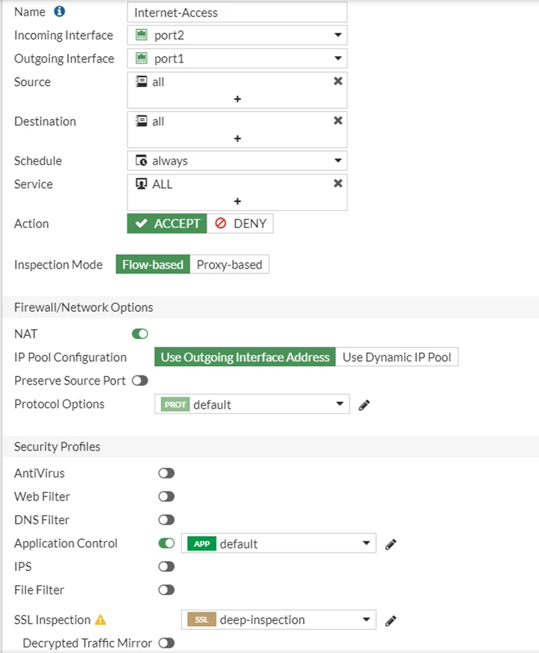Click the Name input field
This screenshot has height=653, width=539.
point(237,12)
